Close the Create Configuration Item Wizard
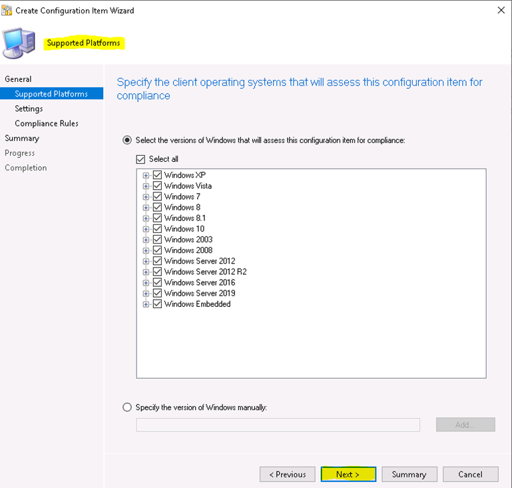 (501, 11)
